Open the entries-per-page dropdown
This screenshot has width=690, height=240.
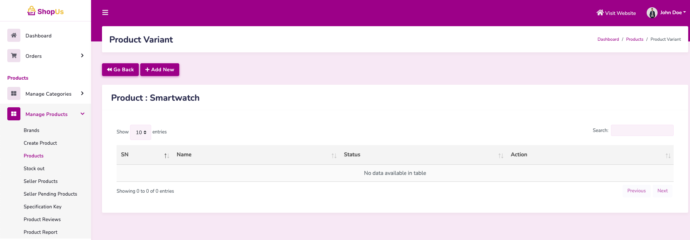click(x=141, y=132)
